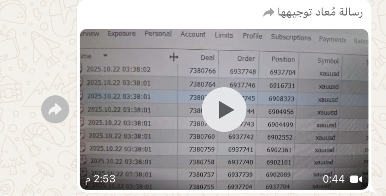This screenshot has height=196, width=386.
Task: Open the Subscriptions tab
Action: [x=291, y=37]
